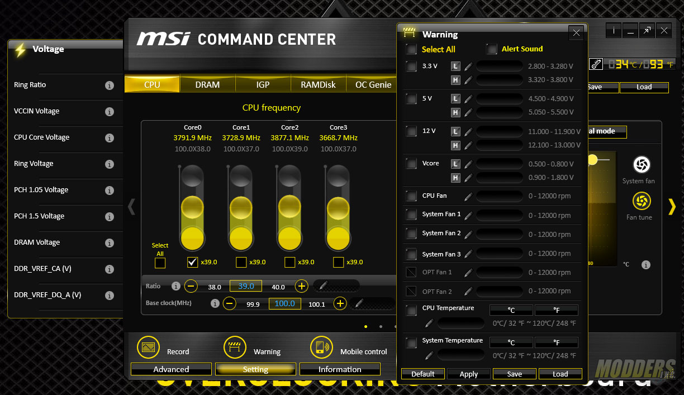This screenshot has width=684, height=395.
Task: Edit the CPU Temperature warning pencil
Action: [429, 323]
